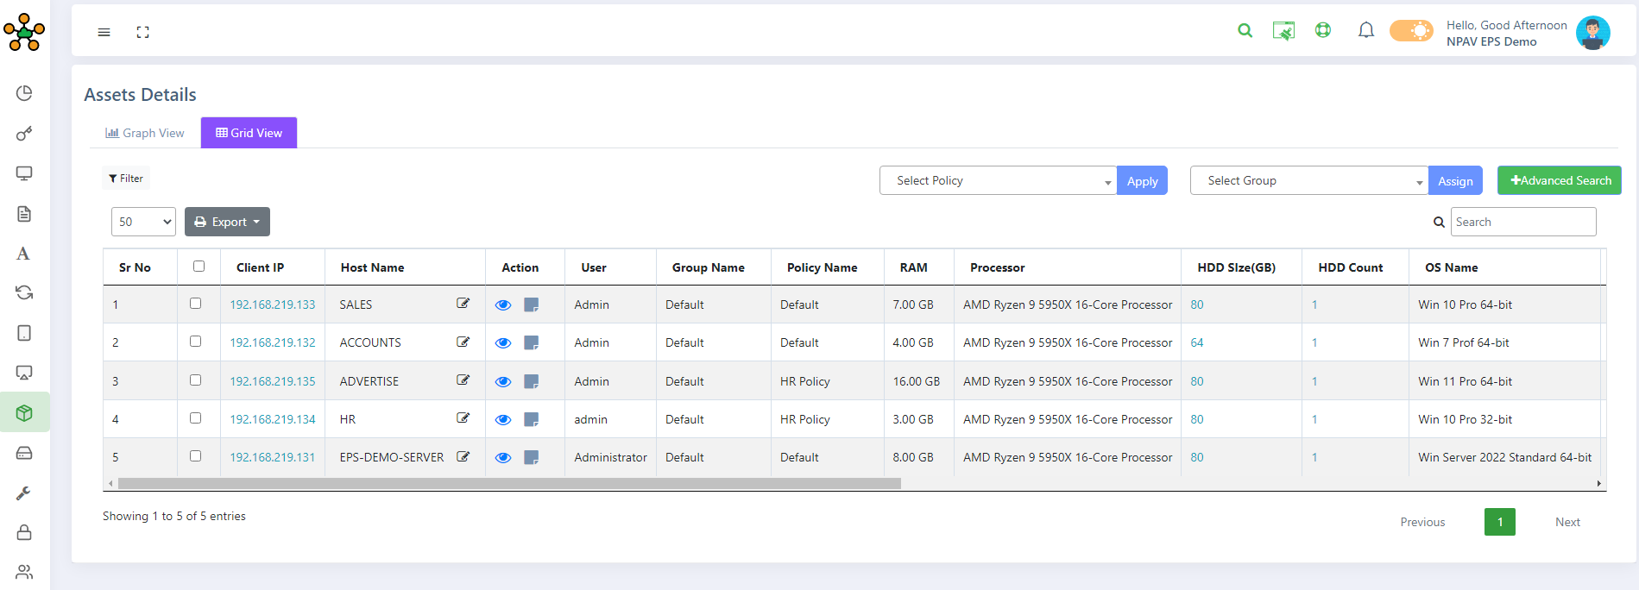Image resolution: width=1639 pixels, height=590 pixels.
Task: Select page 1 in pagination
Action: tap(1500, 522)
